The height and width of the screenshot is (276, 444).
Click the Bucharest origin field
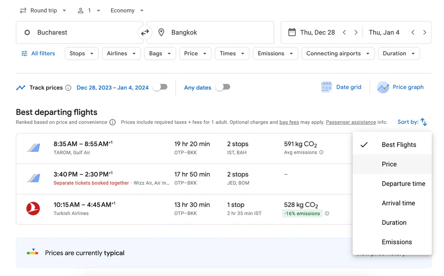coord(80,32)
